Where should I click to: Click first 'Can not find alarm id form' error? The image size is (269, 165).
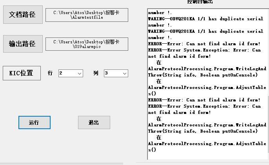[204, 44]
